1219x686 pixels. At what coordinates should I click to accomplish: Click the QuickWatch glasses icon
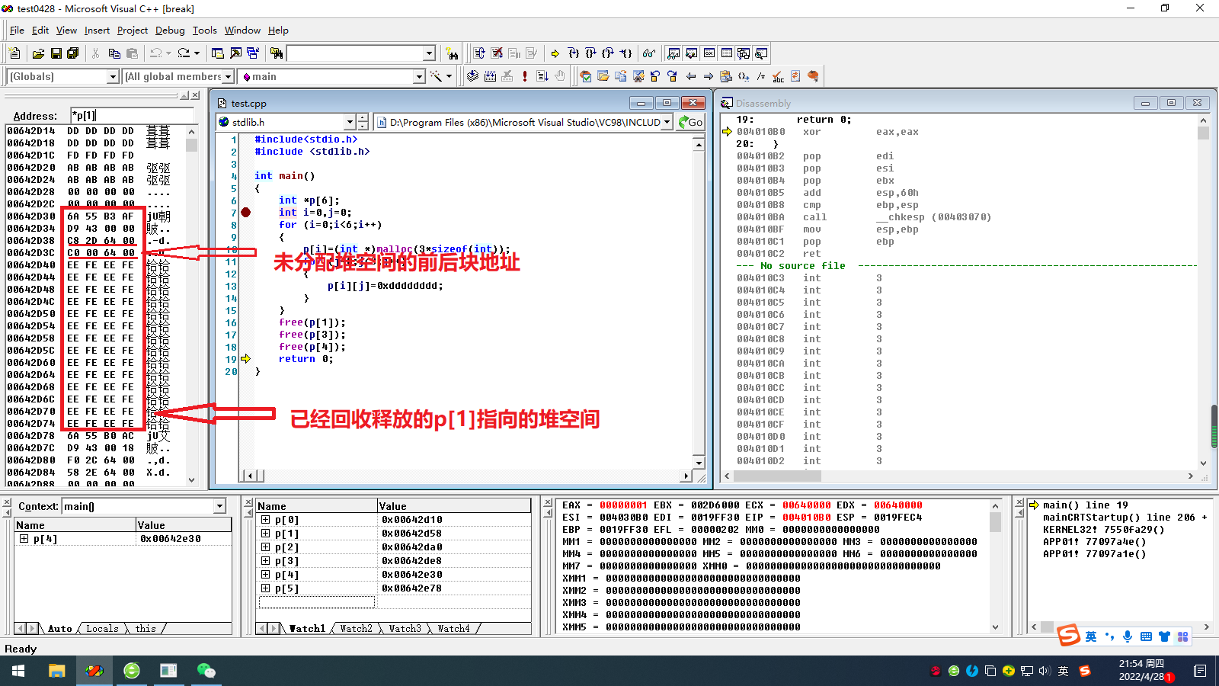pyautogui.click(x=649, y=53)
